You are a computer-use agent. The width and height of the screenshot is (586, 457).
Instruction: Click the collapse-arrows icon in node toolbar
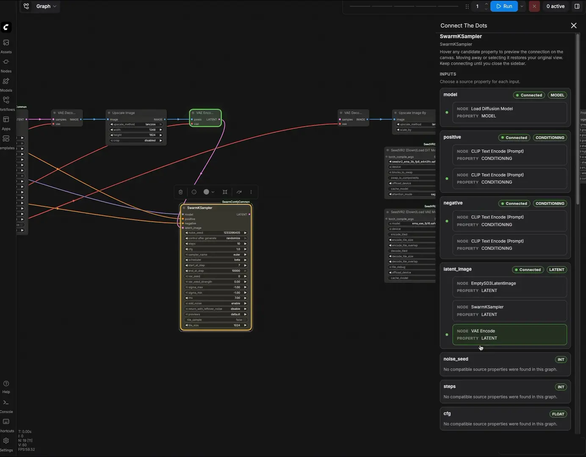[x=225, y=192]
